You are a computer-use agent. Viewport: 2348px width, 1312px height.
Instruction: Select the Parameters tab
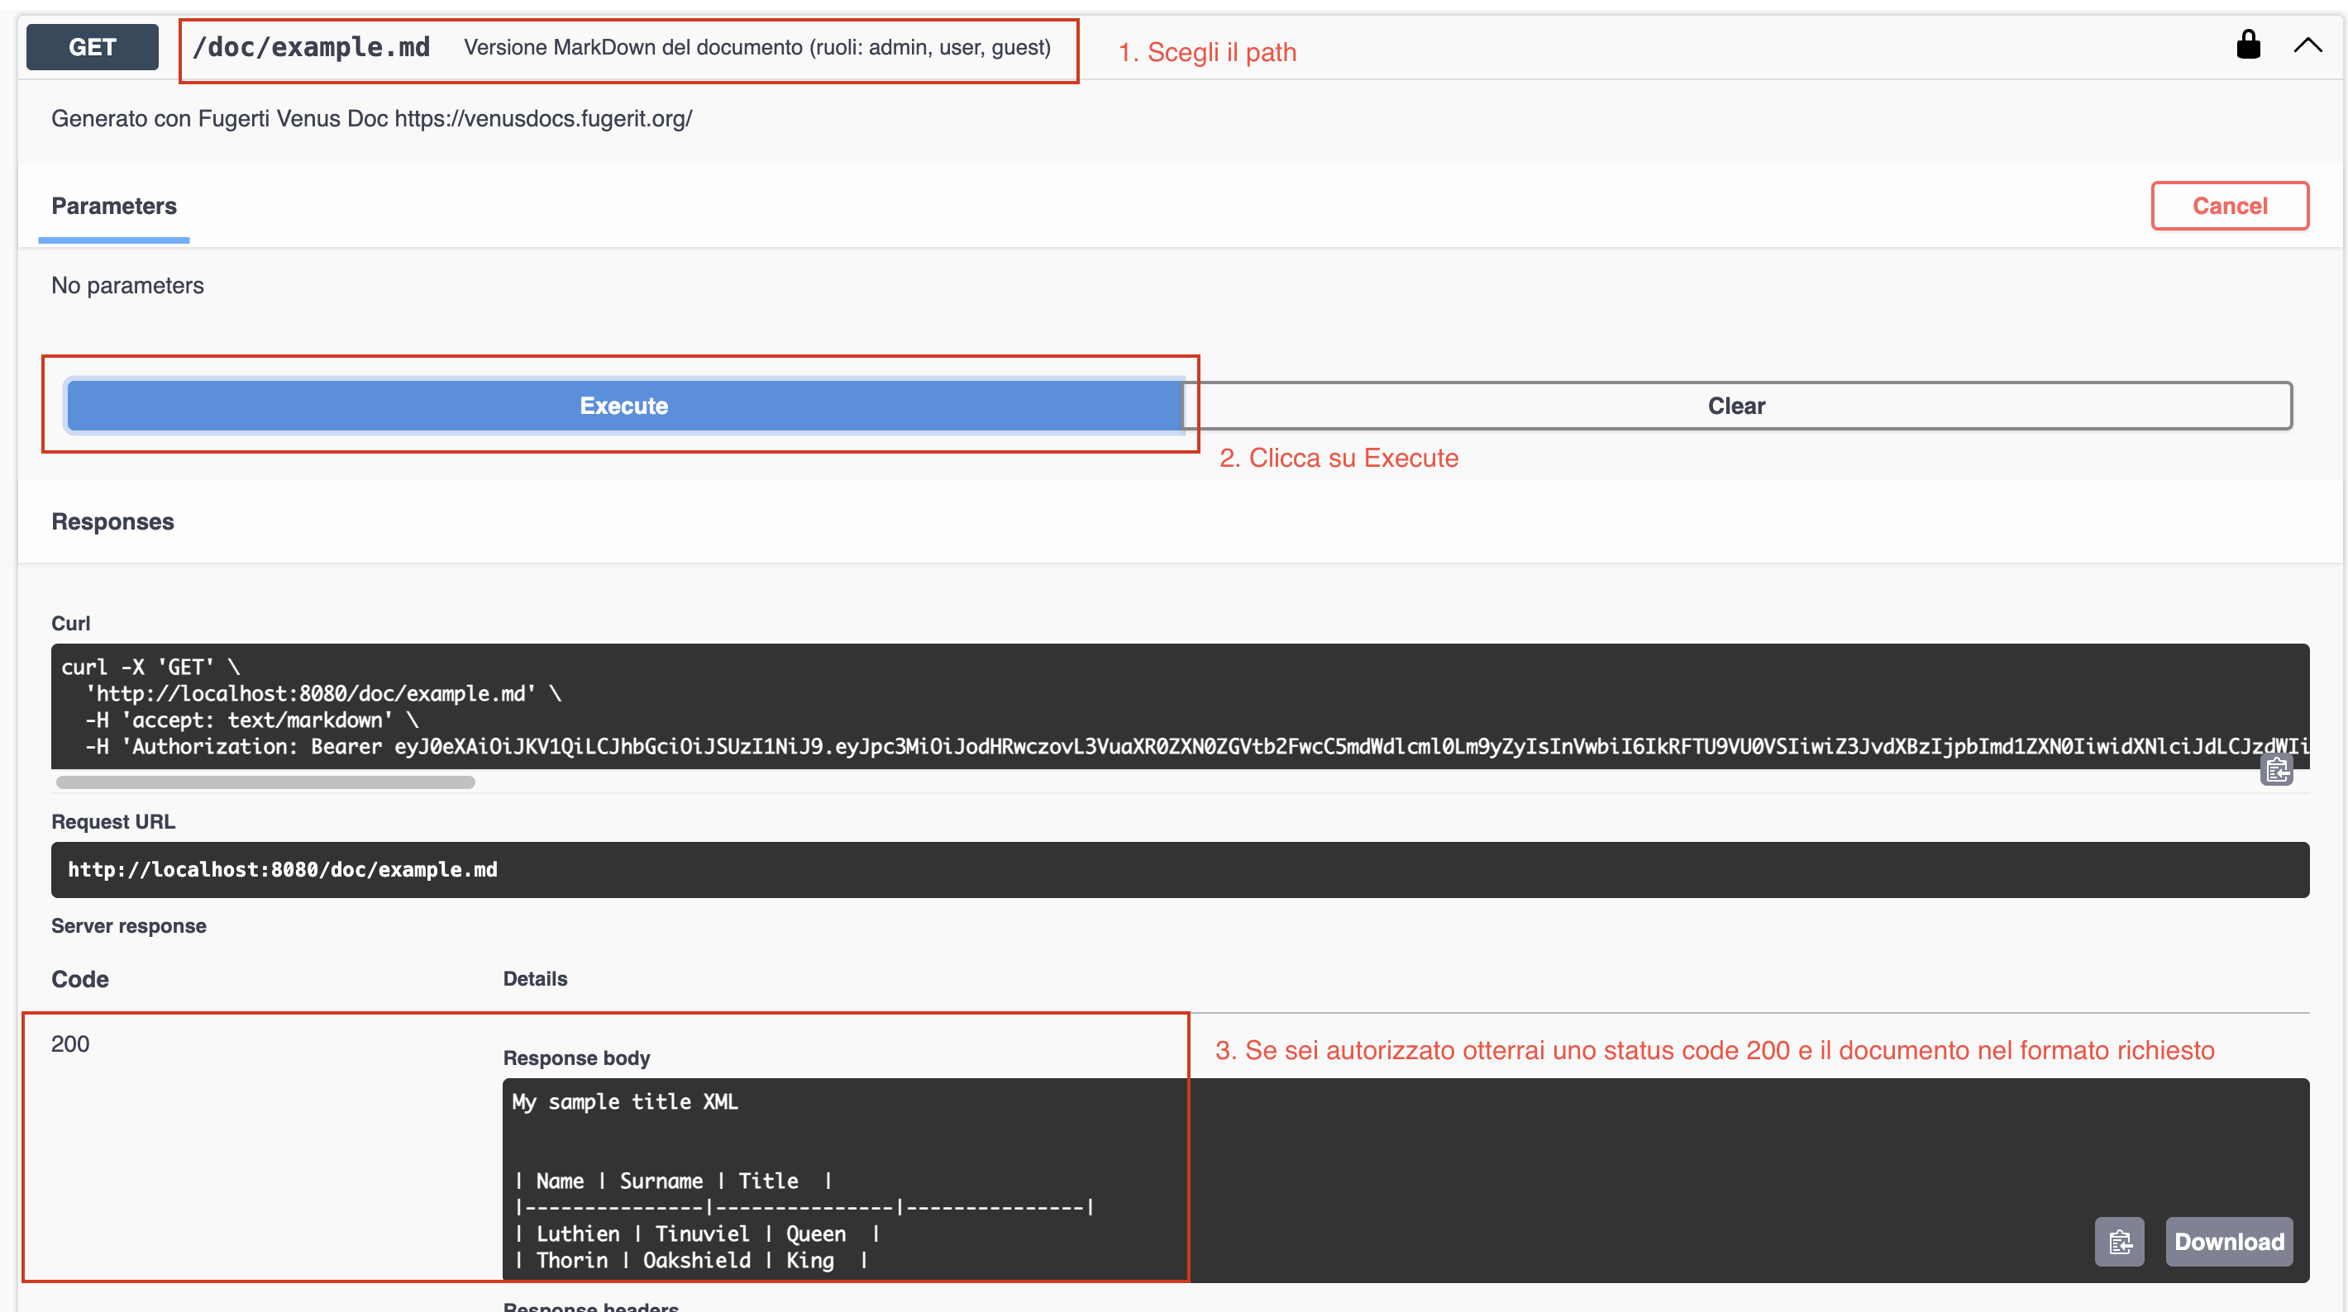(x=114, y=206)
